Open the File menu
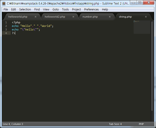This screenshot has height=128, width=156. 6,9
